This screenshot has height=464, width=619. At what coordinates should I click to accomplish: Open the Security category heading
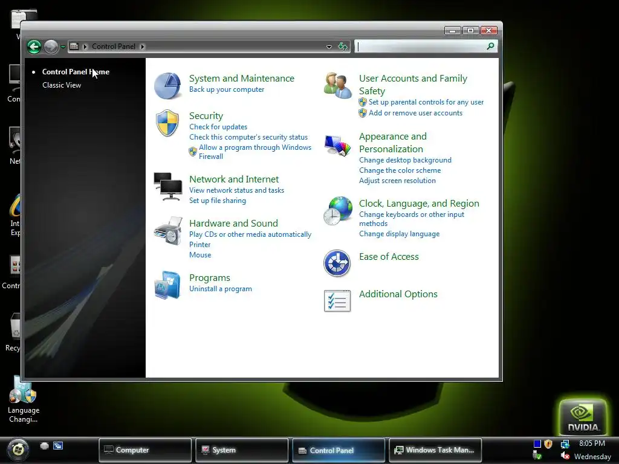click(206, 115)
